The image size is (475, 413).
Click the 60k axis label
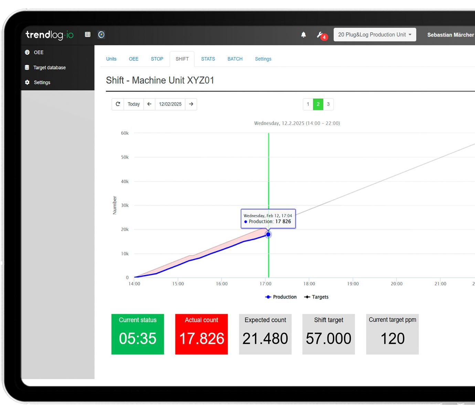[x=125, y=133]
